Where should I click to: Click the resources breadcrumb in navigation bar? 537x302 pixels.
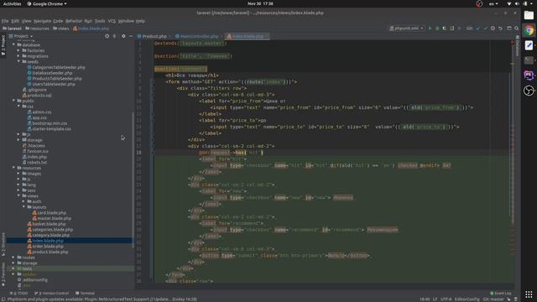click(x=37, y=29)
